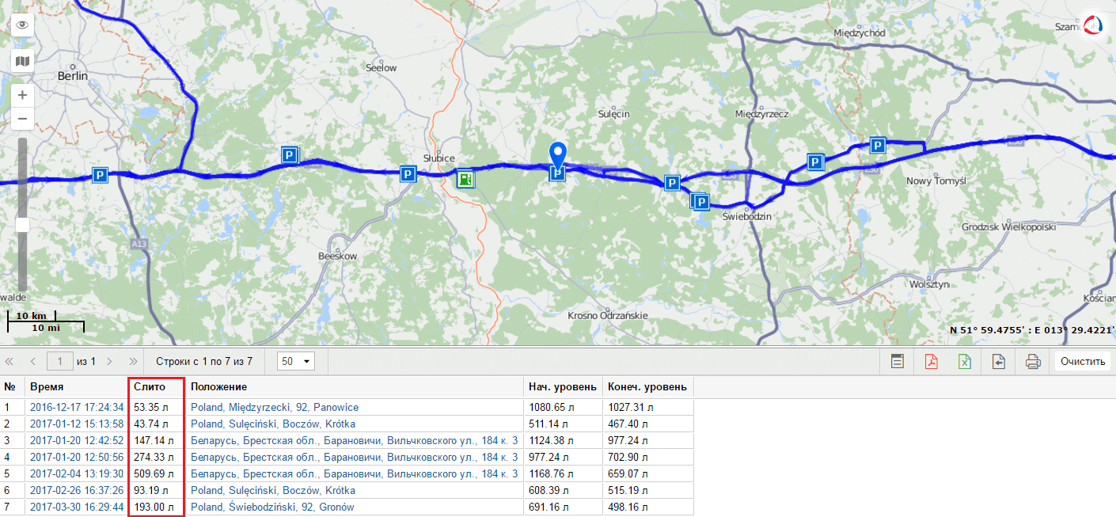Open the 2016-12-17 17:24:34 time entry
The image size is (1116, 517).
(77, 407)
